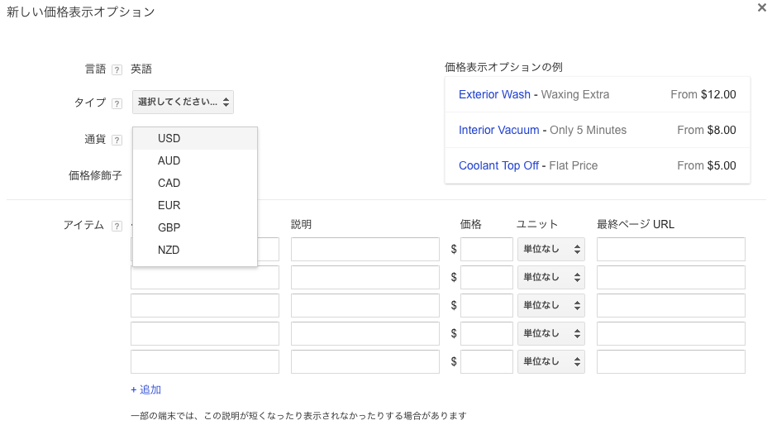772x425 pixels.
Task: Click 価格表示オプションの例 heading
Action: [503, 67]
